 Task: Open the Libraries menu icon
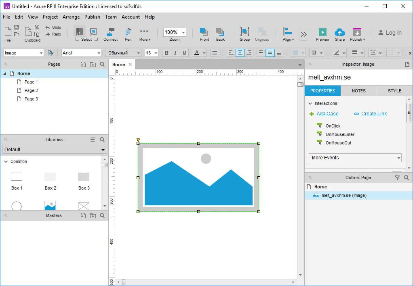click(93, 140)
